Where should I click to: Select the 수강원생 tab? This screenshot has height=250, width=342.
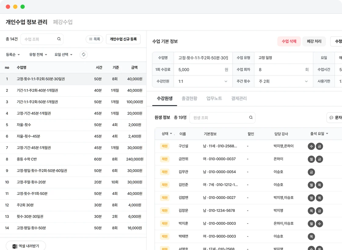click(x=165, y=98)
